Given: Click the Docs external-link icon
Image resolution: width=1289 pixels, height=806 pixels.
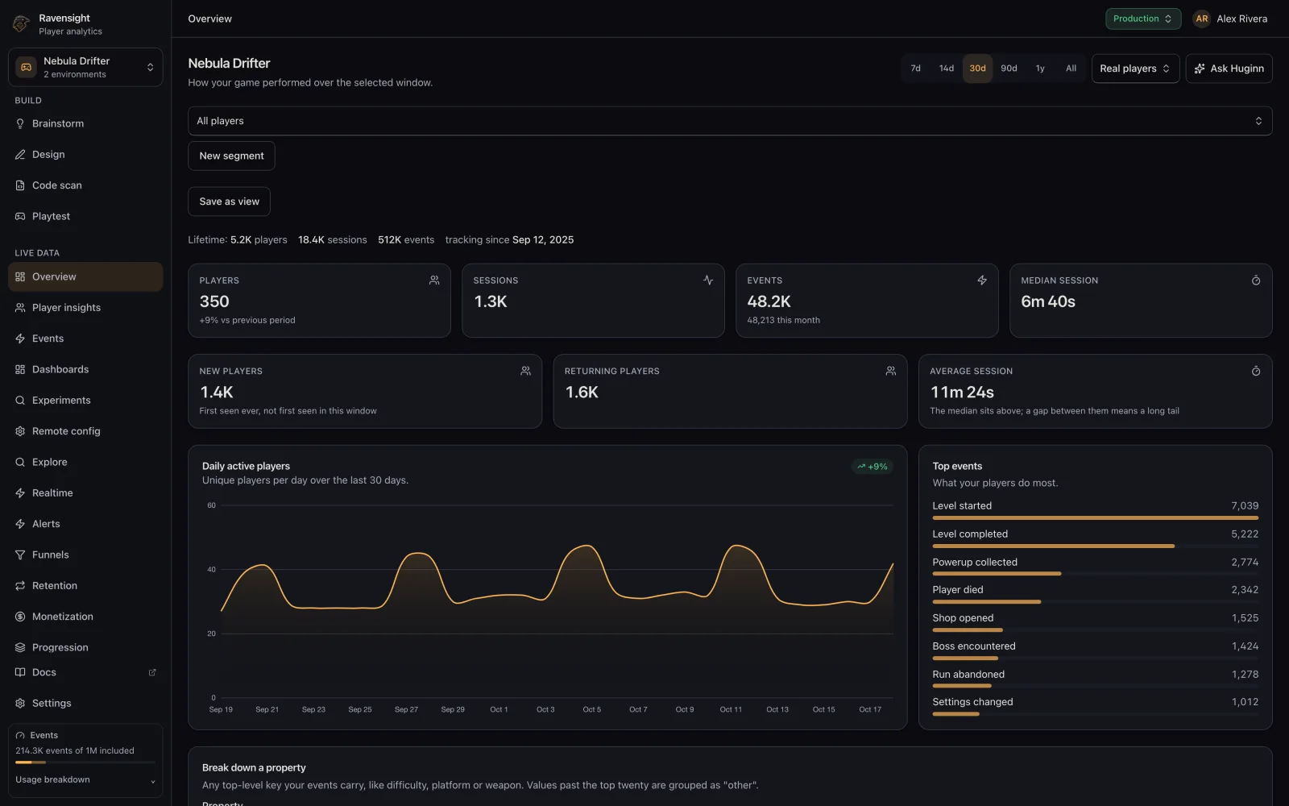Looking at the screenshot, I should pos(152,672).
